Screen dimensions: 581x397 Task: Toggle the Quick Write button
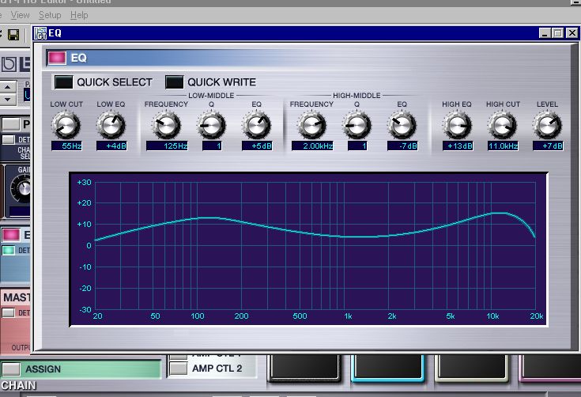click(x=174, y=82)
